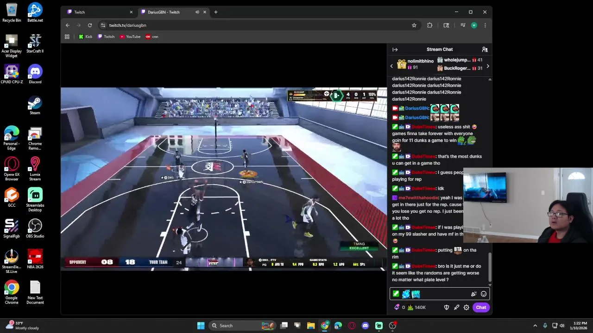Image resolution: width=593 pixels, height=333 pixels.
Task: Open a new browser tab
Action: tap(215, 12)
